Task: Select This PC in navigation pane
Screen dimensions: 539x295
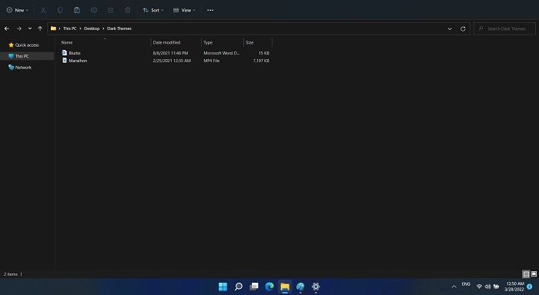Action: 27,56
